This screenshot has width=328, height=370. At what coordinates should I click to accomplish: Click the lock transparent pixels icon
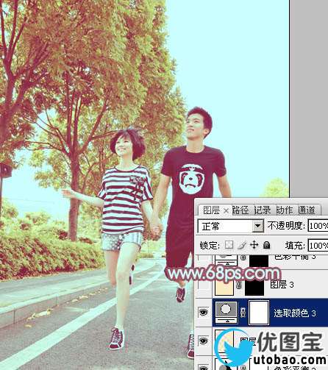(229, 245)
